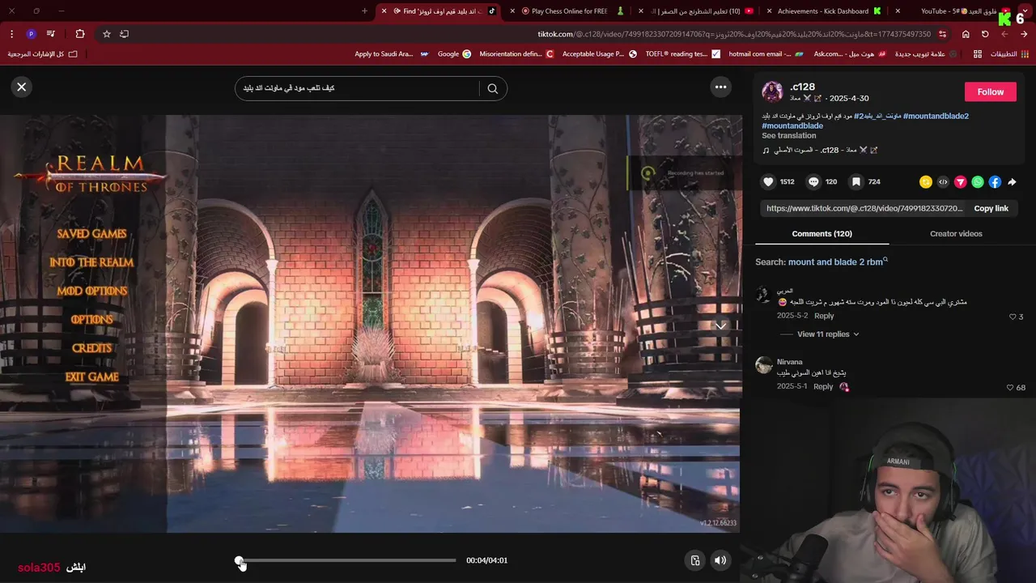Viewport: 1036px width, 583px height.
Task: Open Apply to Saudi Ara... bookmark
Action: (391, 54)
